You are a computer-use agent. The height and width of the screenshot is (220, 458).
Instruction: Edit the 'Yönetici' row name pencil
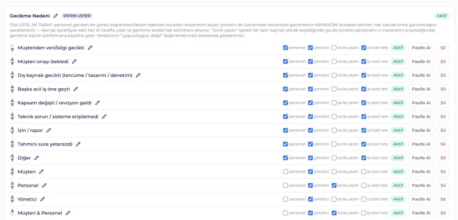coord(42,199)
